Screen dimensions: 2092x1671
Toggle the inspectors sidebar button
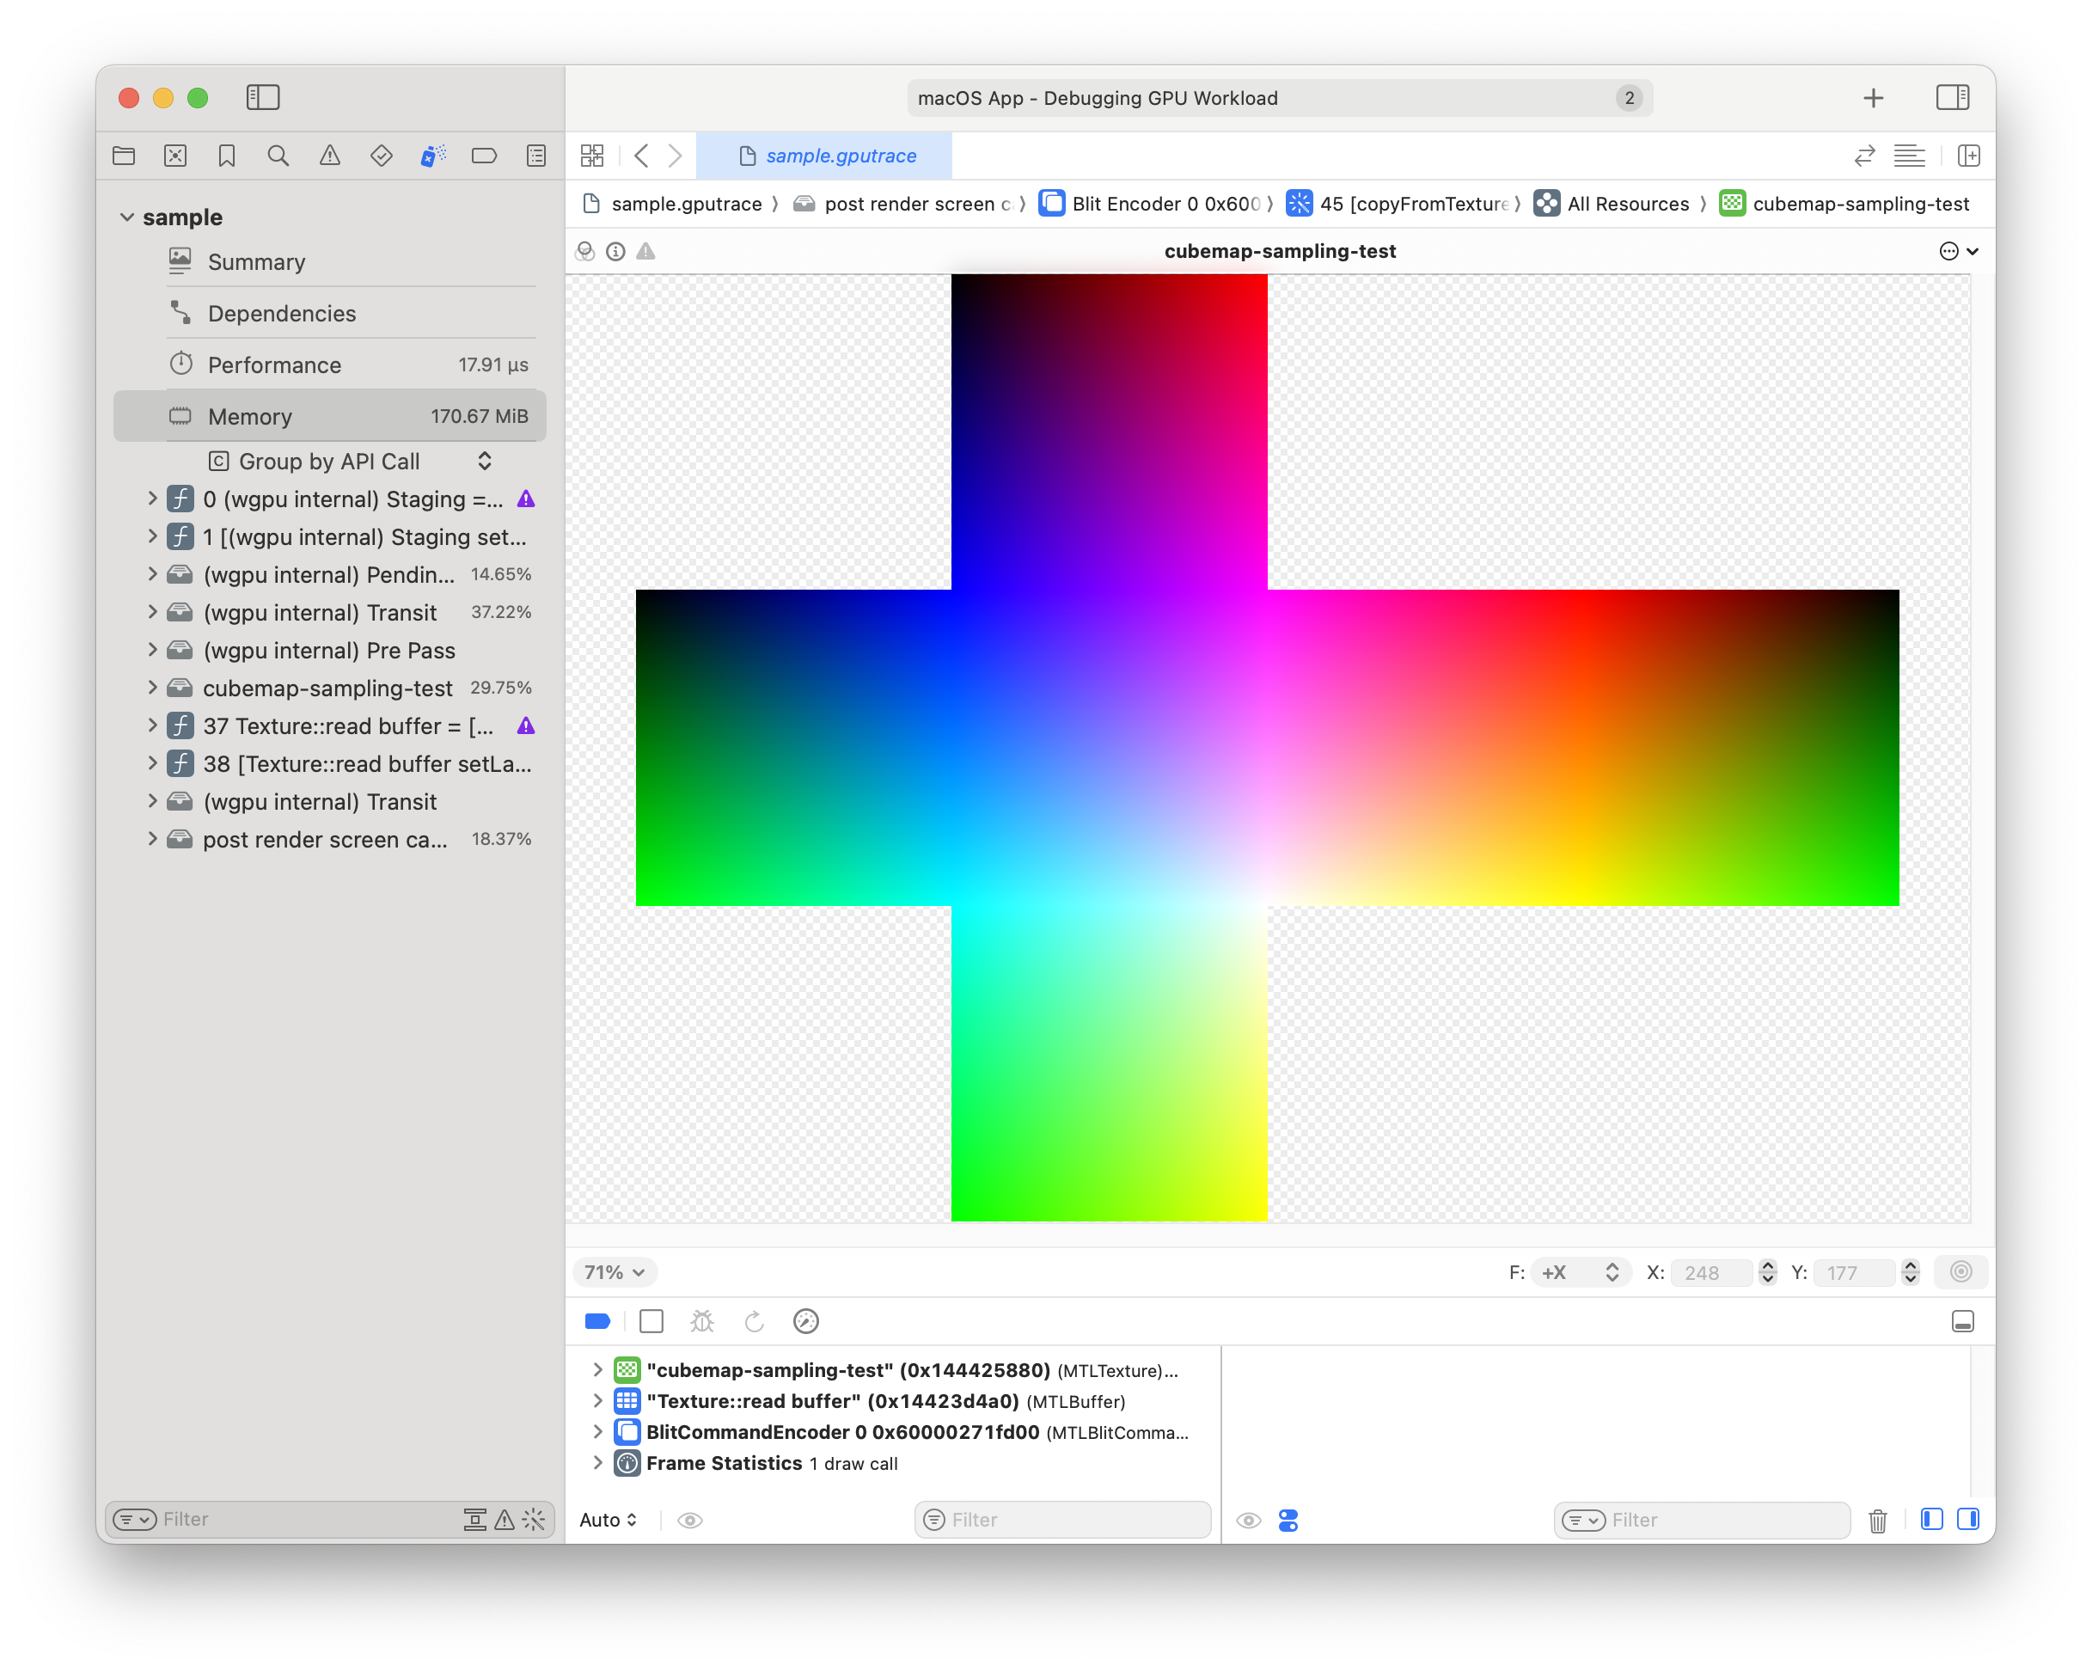(x=1952, y=97)
